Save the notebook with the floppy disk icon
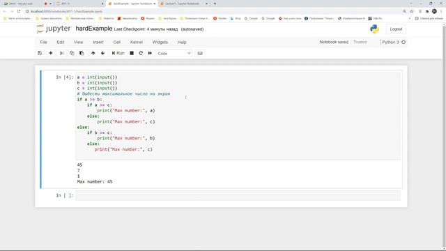Viewport: 446px width, 251px height. coord(40,53)
